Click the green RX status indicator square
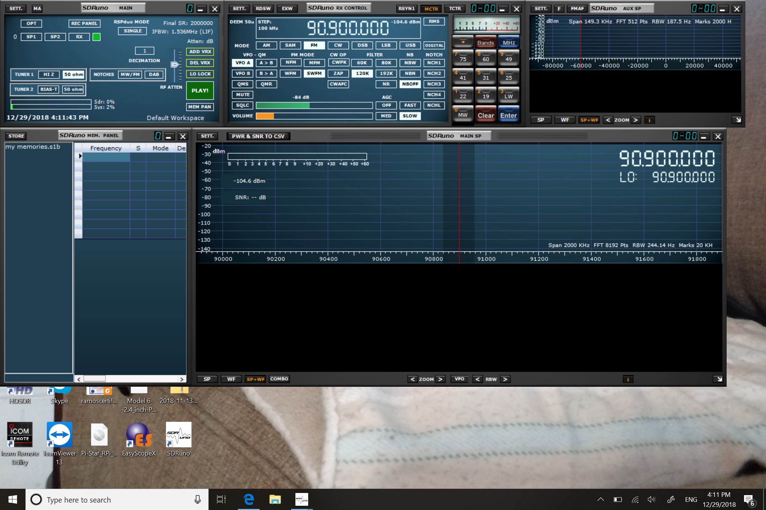Viewport: 766px width, 510px height. [96, 37]
